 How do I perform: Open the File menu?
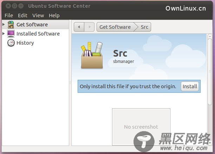coord(9,15)
